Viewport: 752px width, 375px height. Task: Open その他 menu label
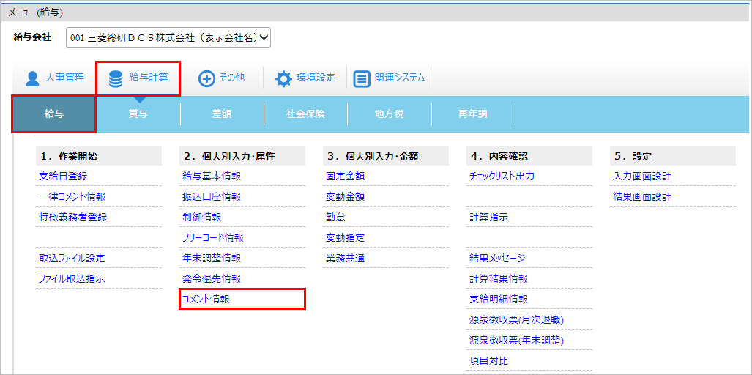232,77
